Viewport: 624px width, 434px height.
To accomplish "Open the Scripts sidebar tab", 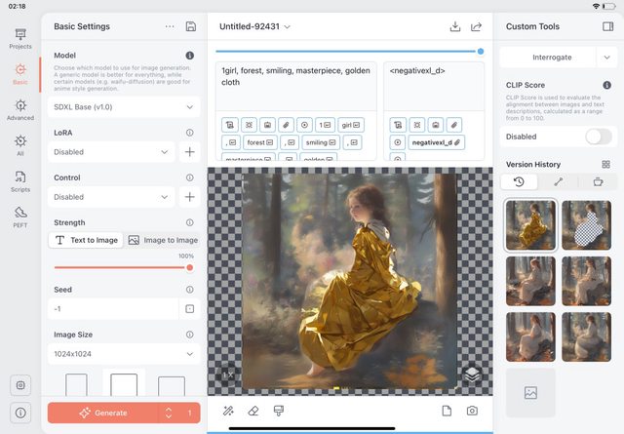I will (19, 180).
